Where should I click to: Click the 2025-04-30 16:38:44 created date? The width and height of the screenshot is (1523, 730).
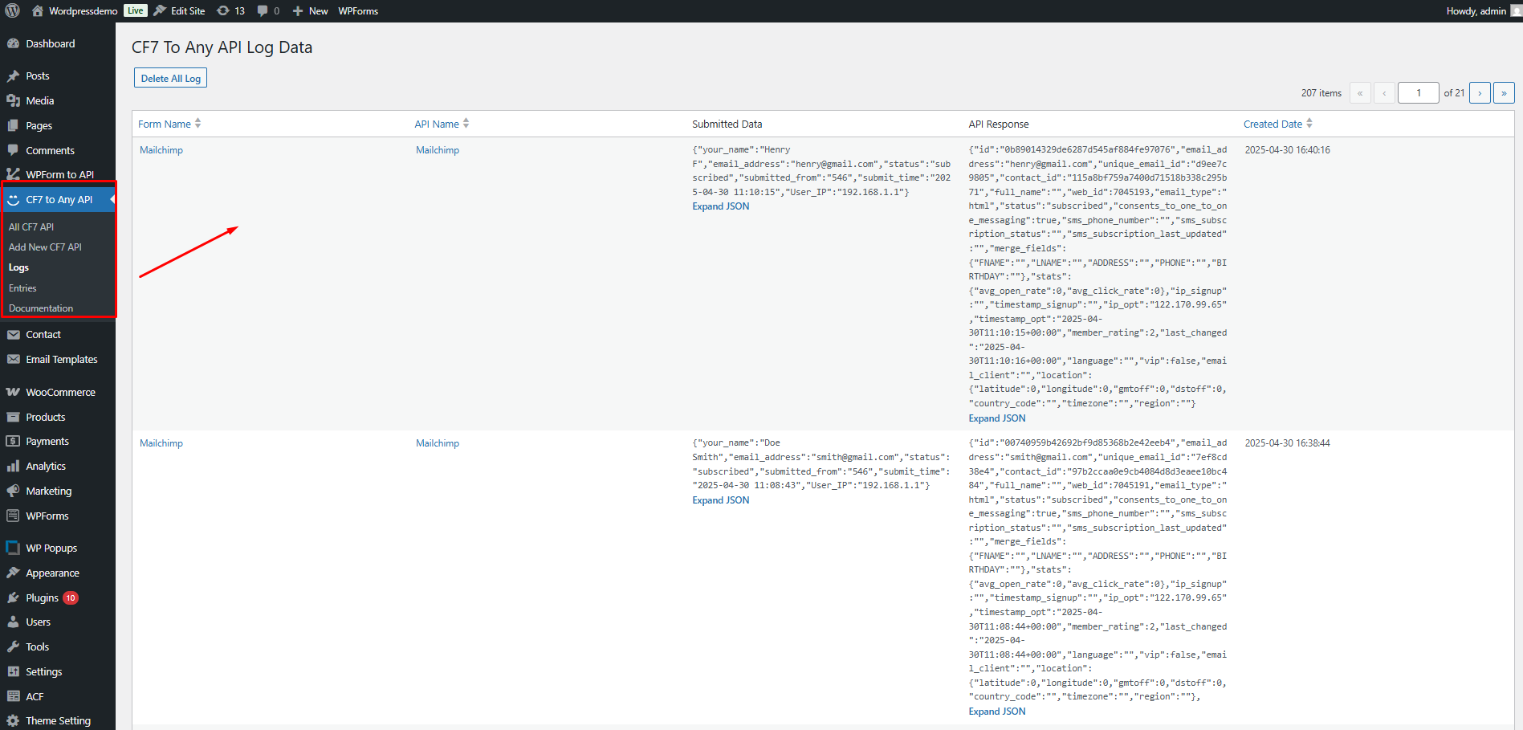1288,443
